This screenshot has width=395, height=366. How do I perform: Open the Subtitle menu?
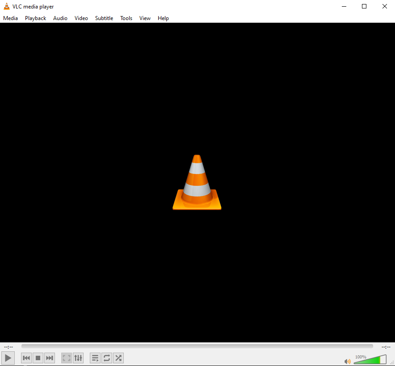coord(104,18)
